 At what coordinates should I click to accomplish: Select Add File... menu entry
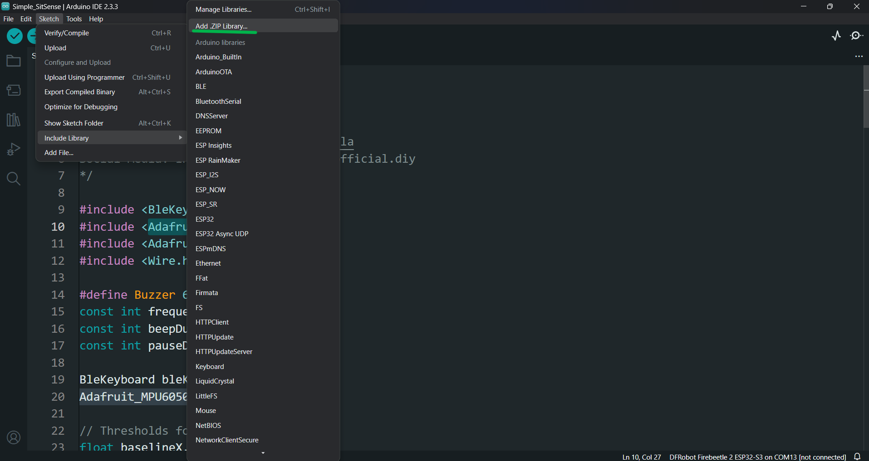pos(111,153)
